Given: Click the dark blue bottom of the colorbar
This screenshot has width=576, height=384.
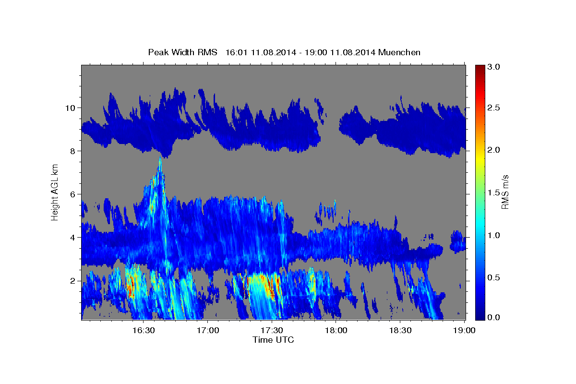Looking at the screenshot, I should point(480,316).
